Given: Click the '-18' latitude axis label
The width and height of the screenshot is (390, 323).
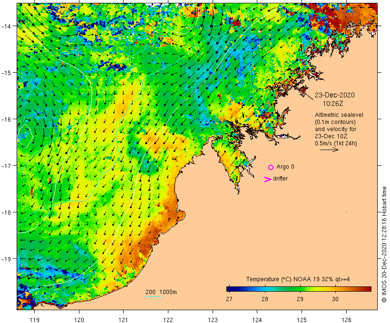Looking at the screenshot, I should [6, 212].
